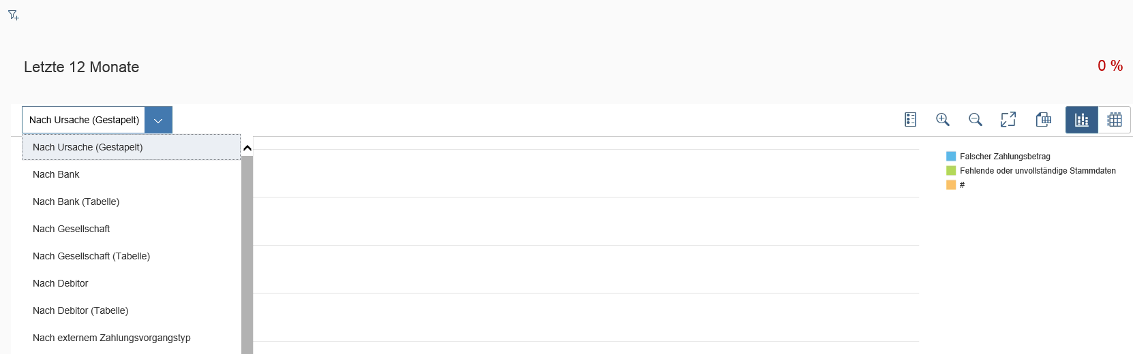Image resolution: width=1133 pixels, height=354 pixels.
Task: Choose the Nach Bank option
Action: point(56,174)
